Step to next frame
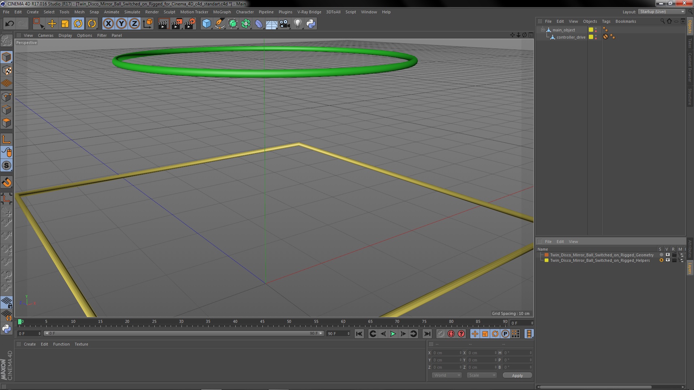 [x=403, y=334]
